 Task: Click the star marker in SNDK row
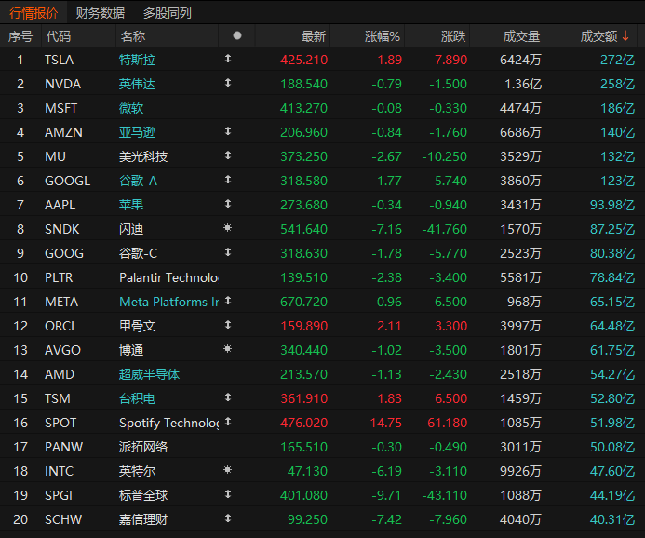(227, 227)
